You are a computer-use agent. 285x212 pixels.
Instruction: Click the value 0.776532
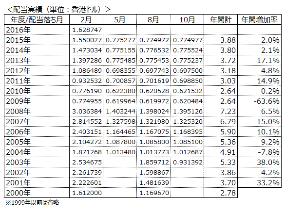click(154, 50)
